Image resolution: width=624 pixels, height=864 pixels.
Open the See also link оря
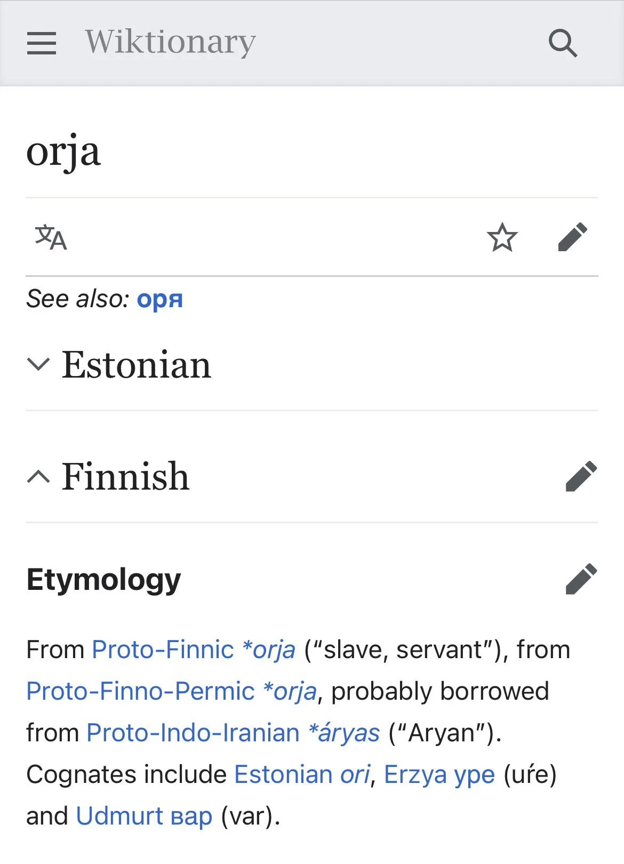click(x=159, y=299)
